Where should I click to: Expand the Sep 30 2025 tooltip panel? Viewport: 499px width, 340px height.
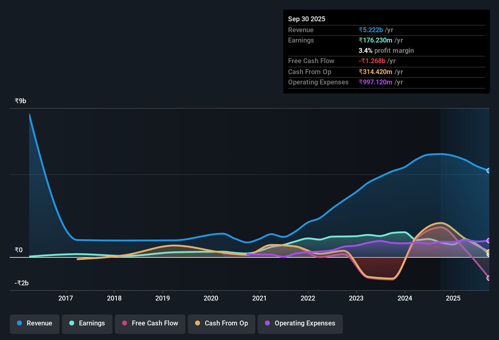(x=307, y=19)
